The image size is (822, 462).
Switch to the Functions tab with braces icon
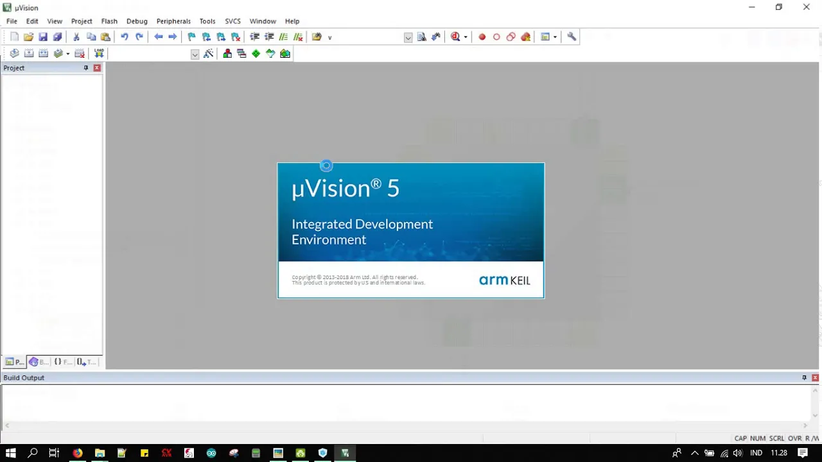tap(62, 362)
